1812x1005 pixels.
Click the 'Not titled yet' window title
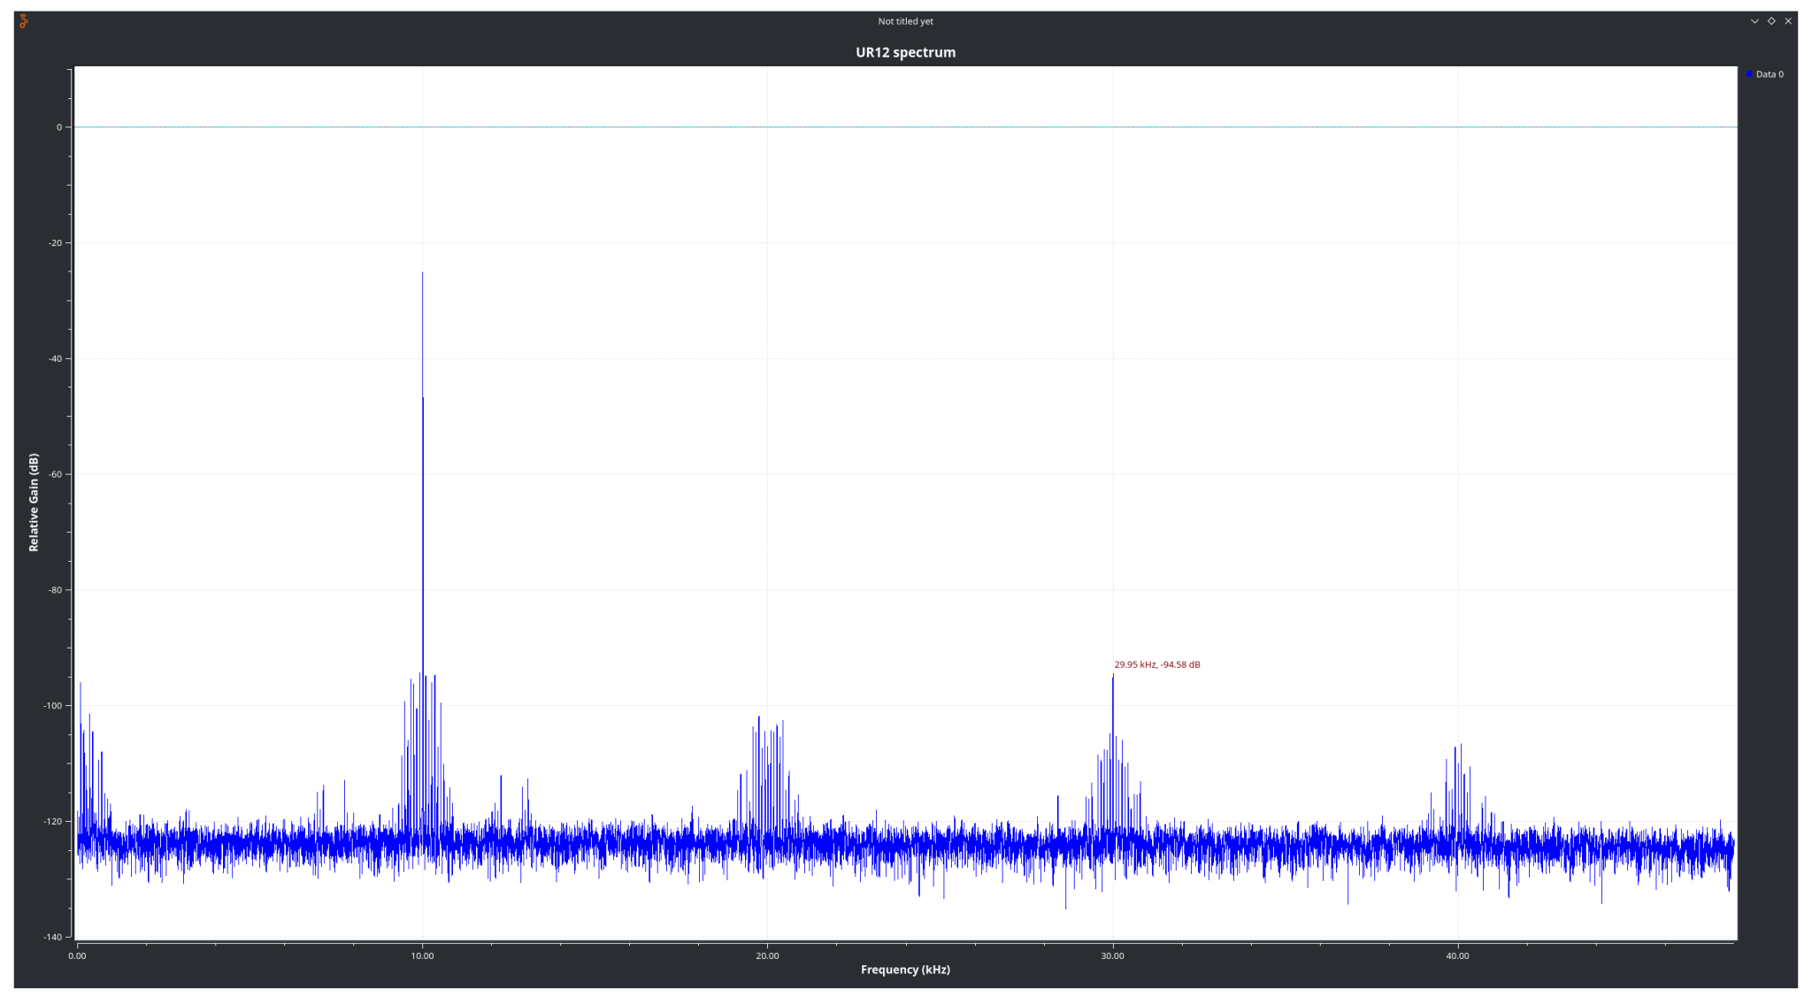[905, 21]
